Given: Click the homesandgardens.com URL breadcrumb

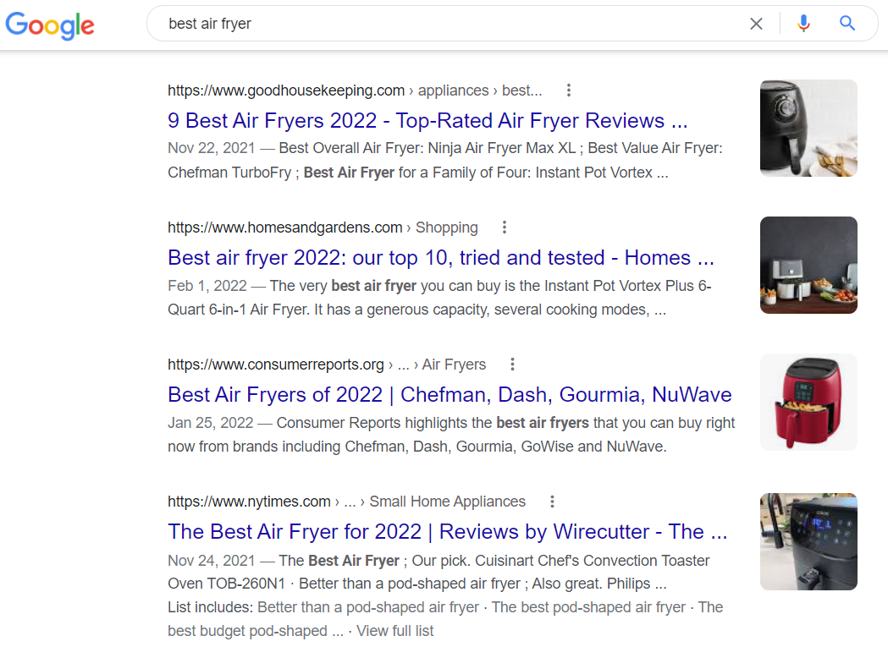Looking at the screenshot, I should pyautogui.click(x=323, y=228).
